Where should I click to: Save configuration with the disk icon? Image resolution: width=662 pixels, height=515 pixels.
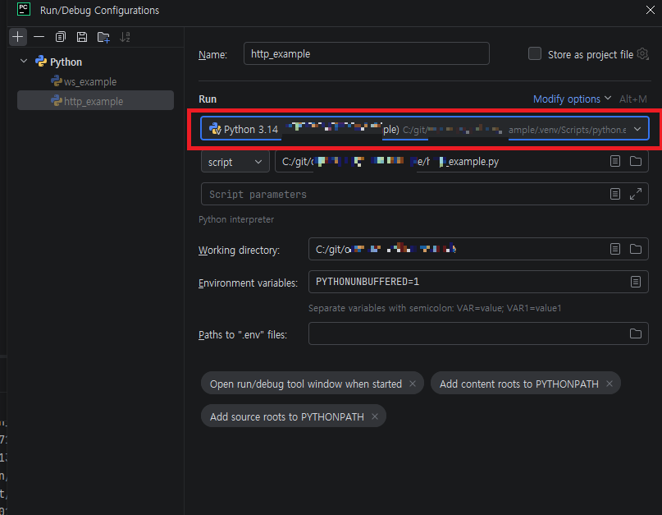pyautogui.click(x=82, y=37)
